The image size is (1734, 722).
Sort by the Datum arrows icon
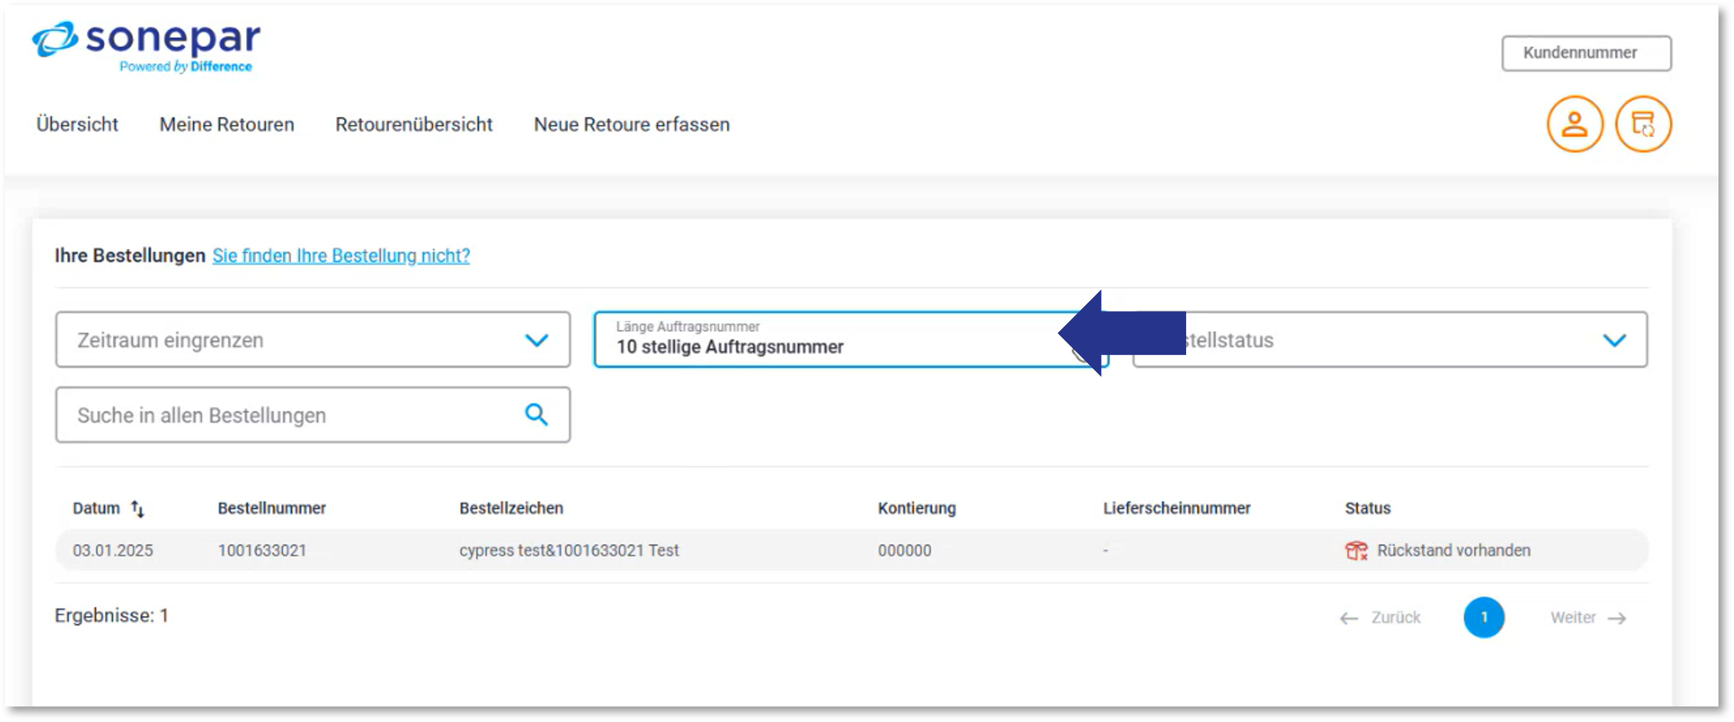(x=138, y=508)
